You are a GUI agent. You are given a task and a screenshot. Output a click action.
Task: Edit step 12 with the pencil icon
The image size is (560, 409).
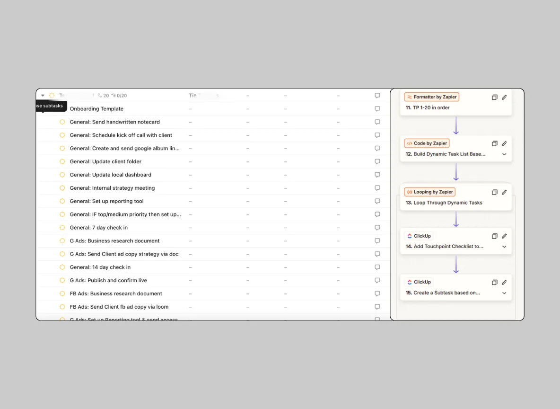click(x=504, y=143)
